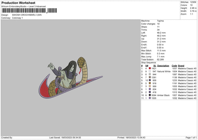This screenshot has height=140, width=198.
Task: Click the tan swatch for code 1055
Action: click(150, 86)
